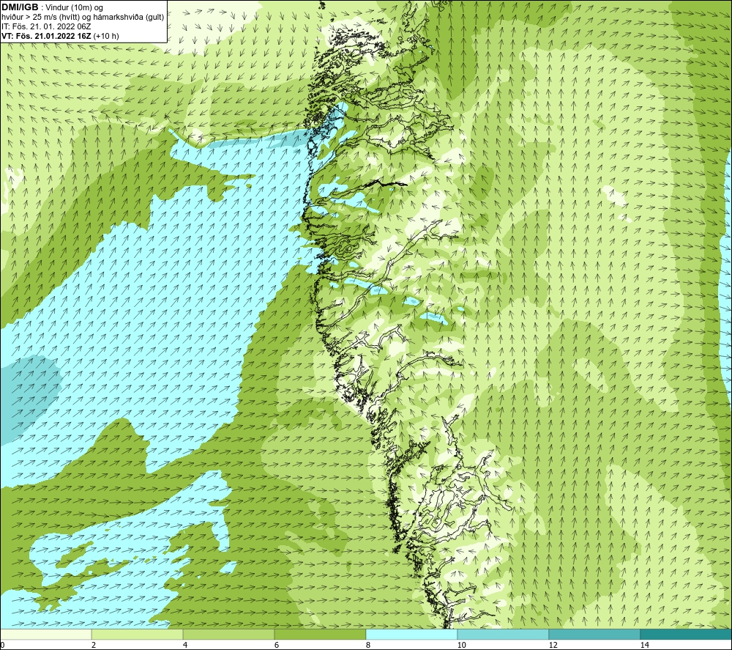Click the 'VT: Fös. 21.01.2022 16Z' line
Viewport: 732px width, 650px height.
pyautogui.click(x=60, y=36)
